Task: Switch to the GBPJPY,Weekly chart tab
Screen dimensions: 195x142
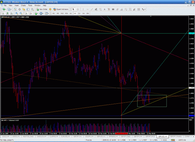Action: (176, 136)
